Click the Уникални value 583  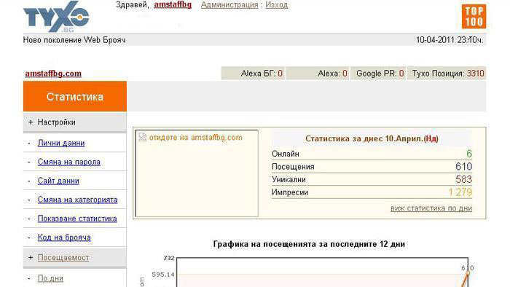click(x=463, y=179)
